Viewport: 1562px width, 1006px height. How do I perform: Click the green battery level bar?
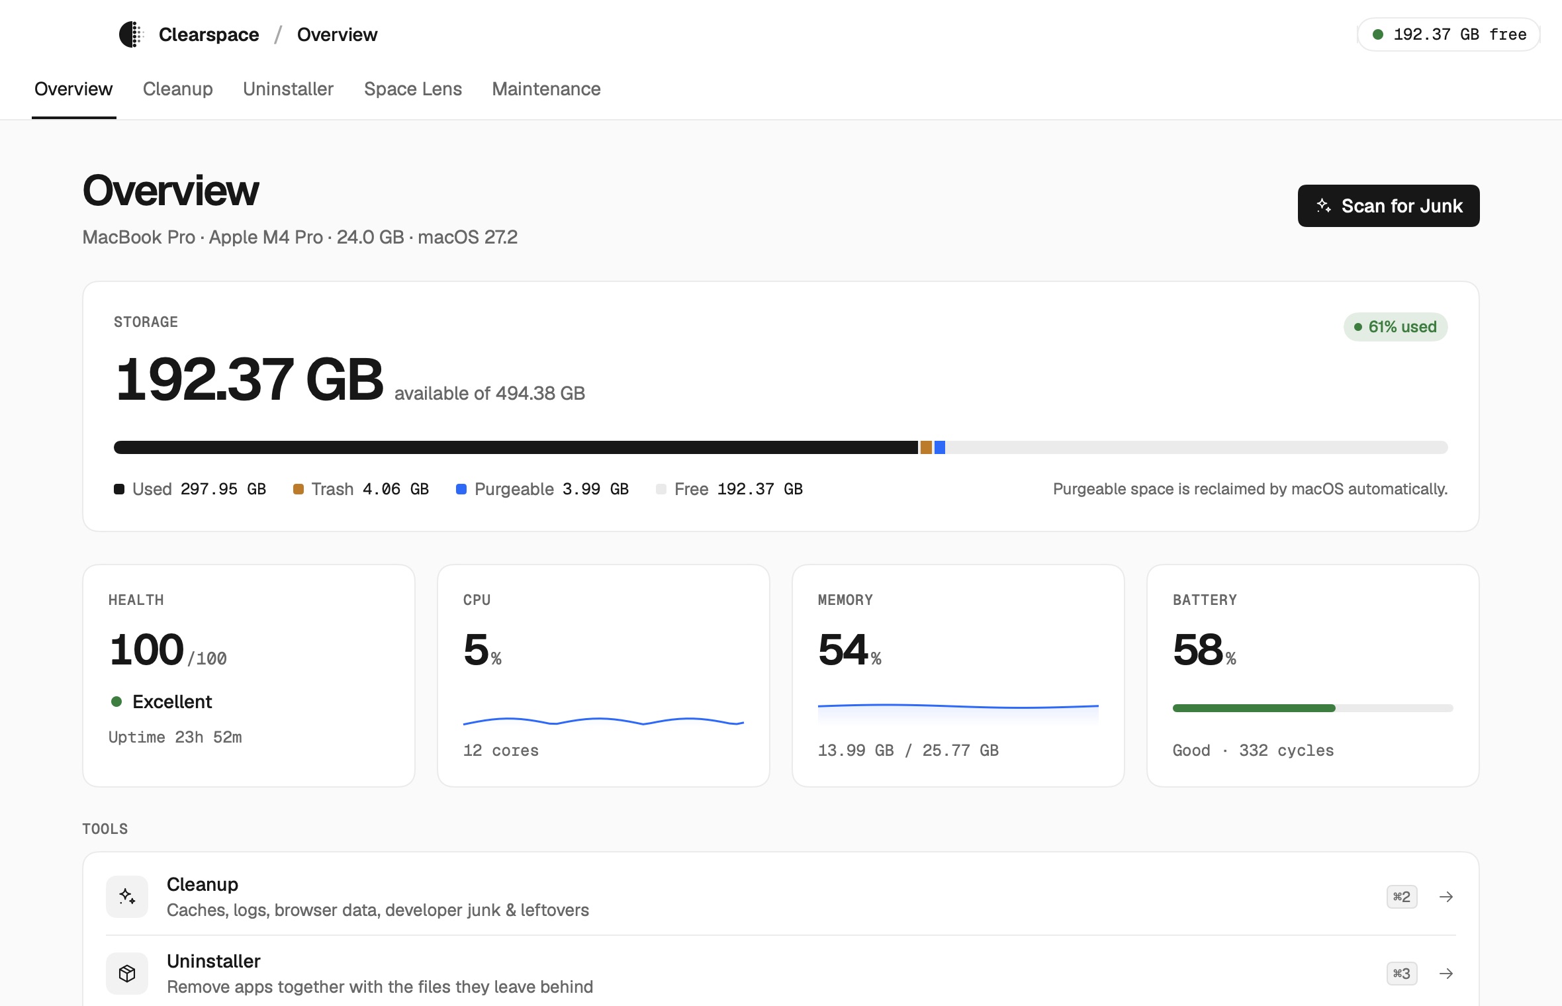1254,708
